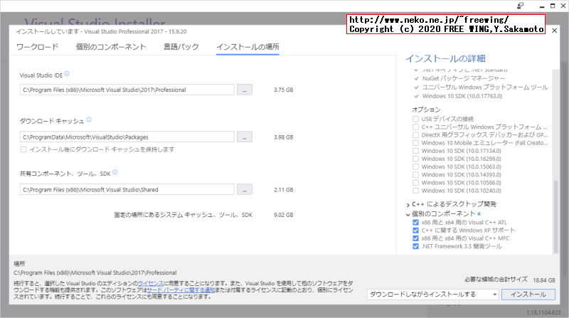Browse for download cache folder
569x318 pixels.
(x=245, y=137)
